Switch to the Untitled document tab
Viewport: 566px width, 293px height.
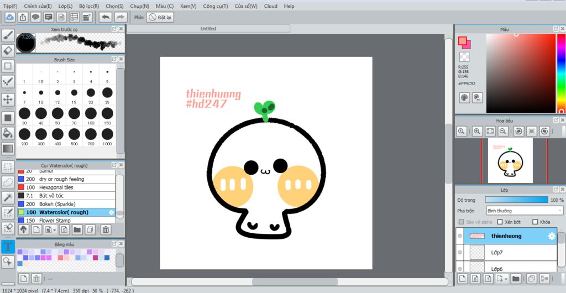click(x=208, y=29)
